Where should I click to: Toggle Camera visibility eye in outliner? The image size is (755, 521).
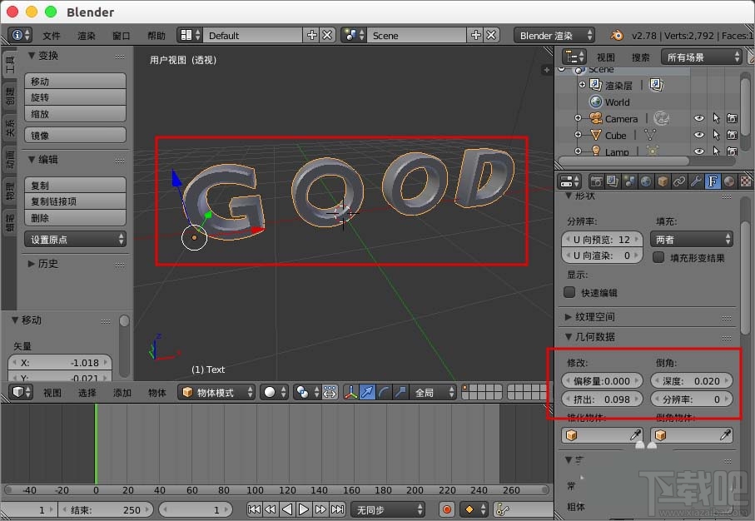click(698, 118)
